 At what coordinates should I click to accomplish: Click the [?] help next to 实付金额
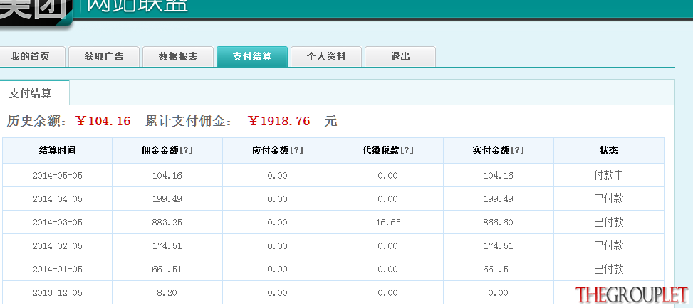pyautogui.click(x=518, y=150)
